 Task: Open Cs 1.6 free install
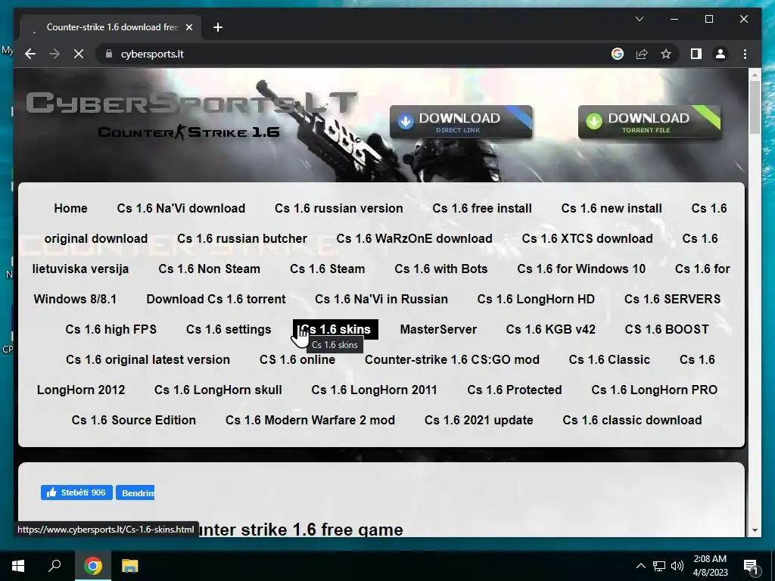coord(482,209)
